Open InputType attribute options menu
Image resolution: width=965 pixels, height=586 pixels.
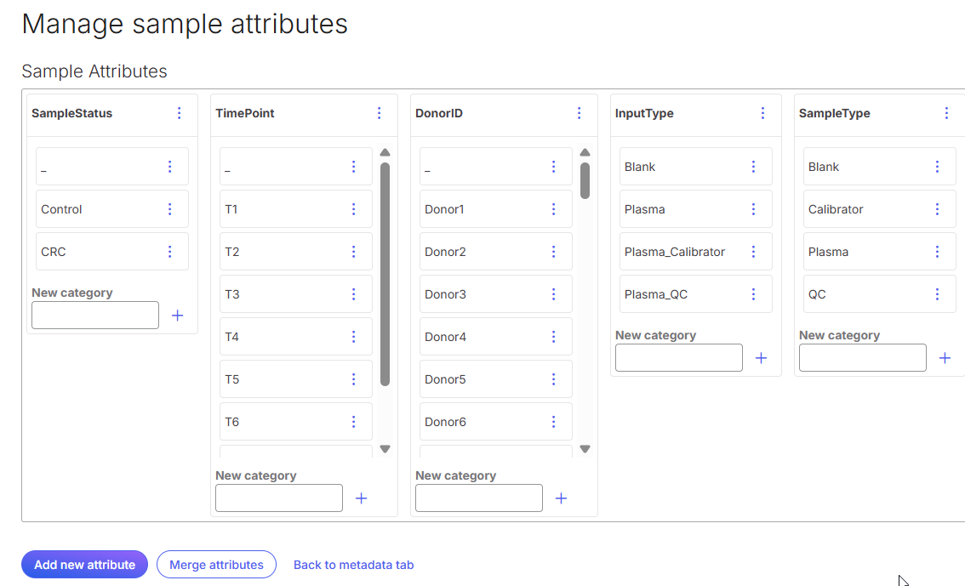click(x=762, y=113)
